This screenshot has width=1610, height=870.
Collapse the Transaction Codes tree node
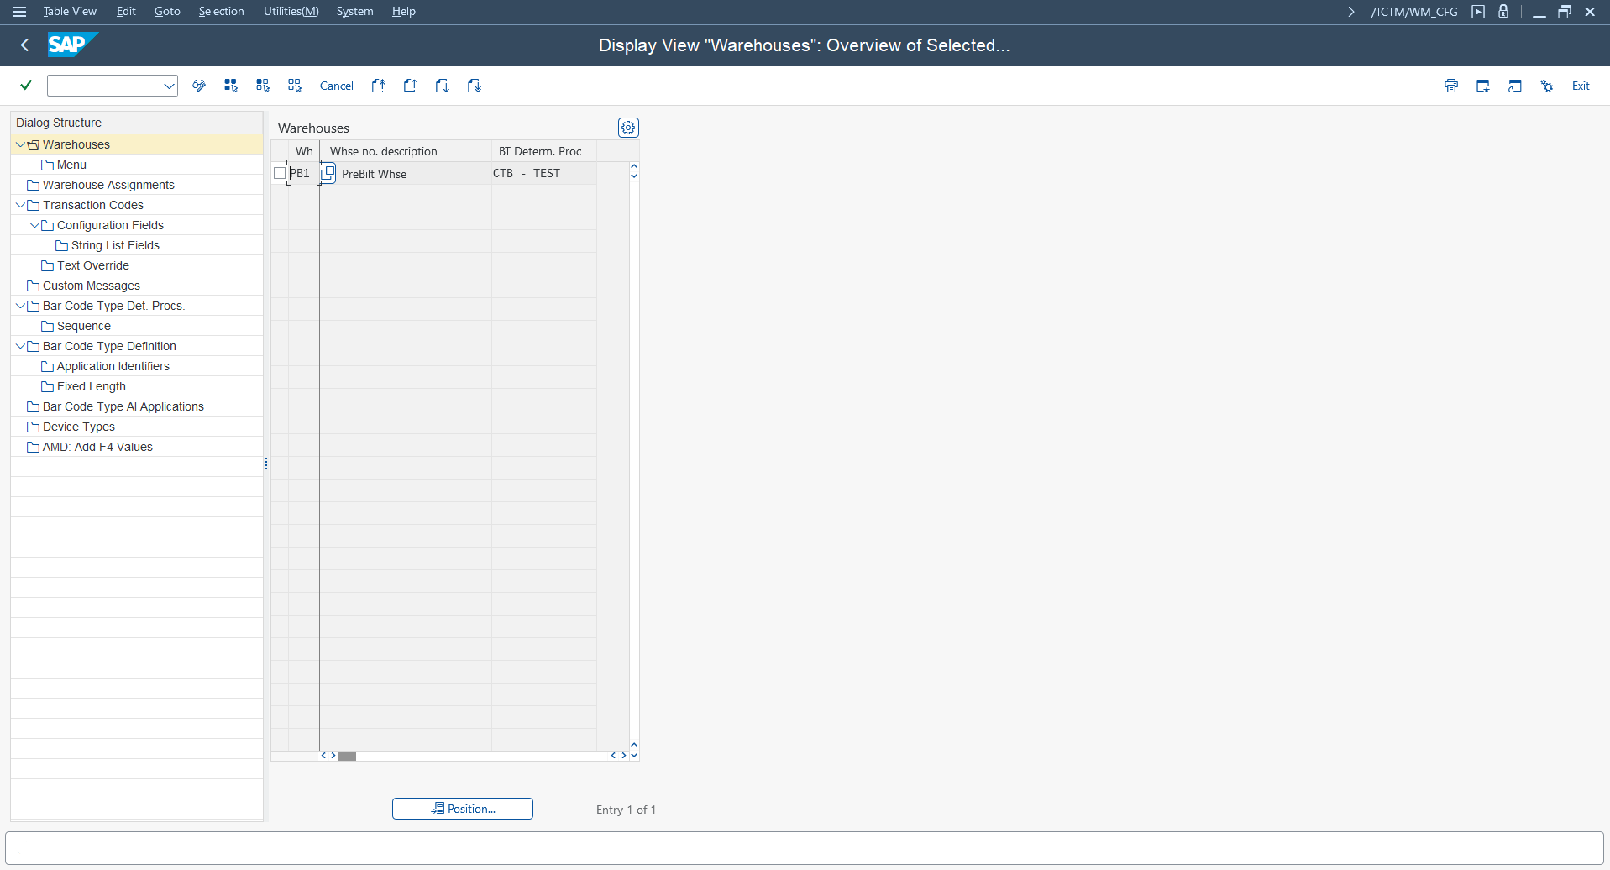coord(20,205)
